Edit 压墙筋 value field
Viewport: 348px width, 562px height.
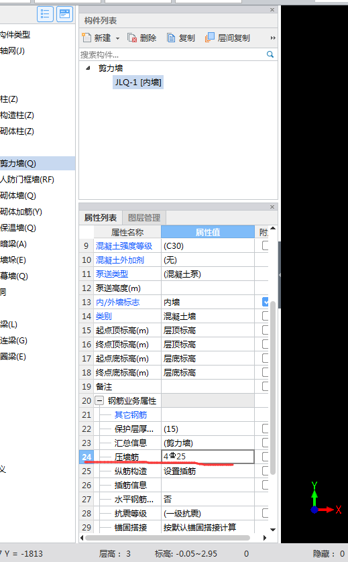(x=208, y=457)
